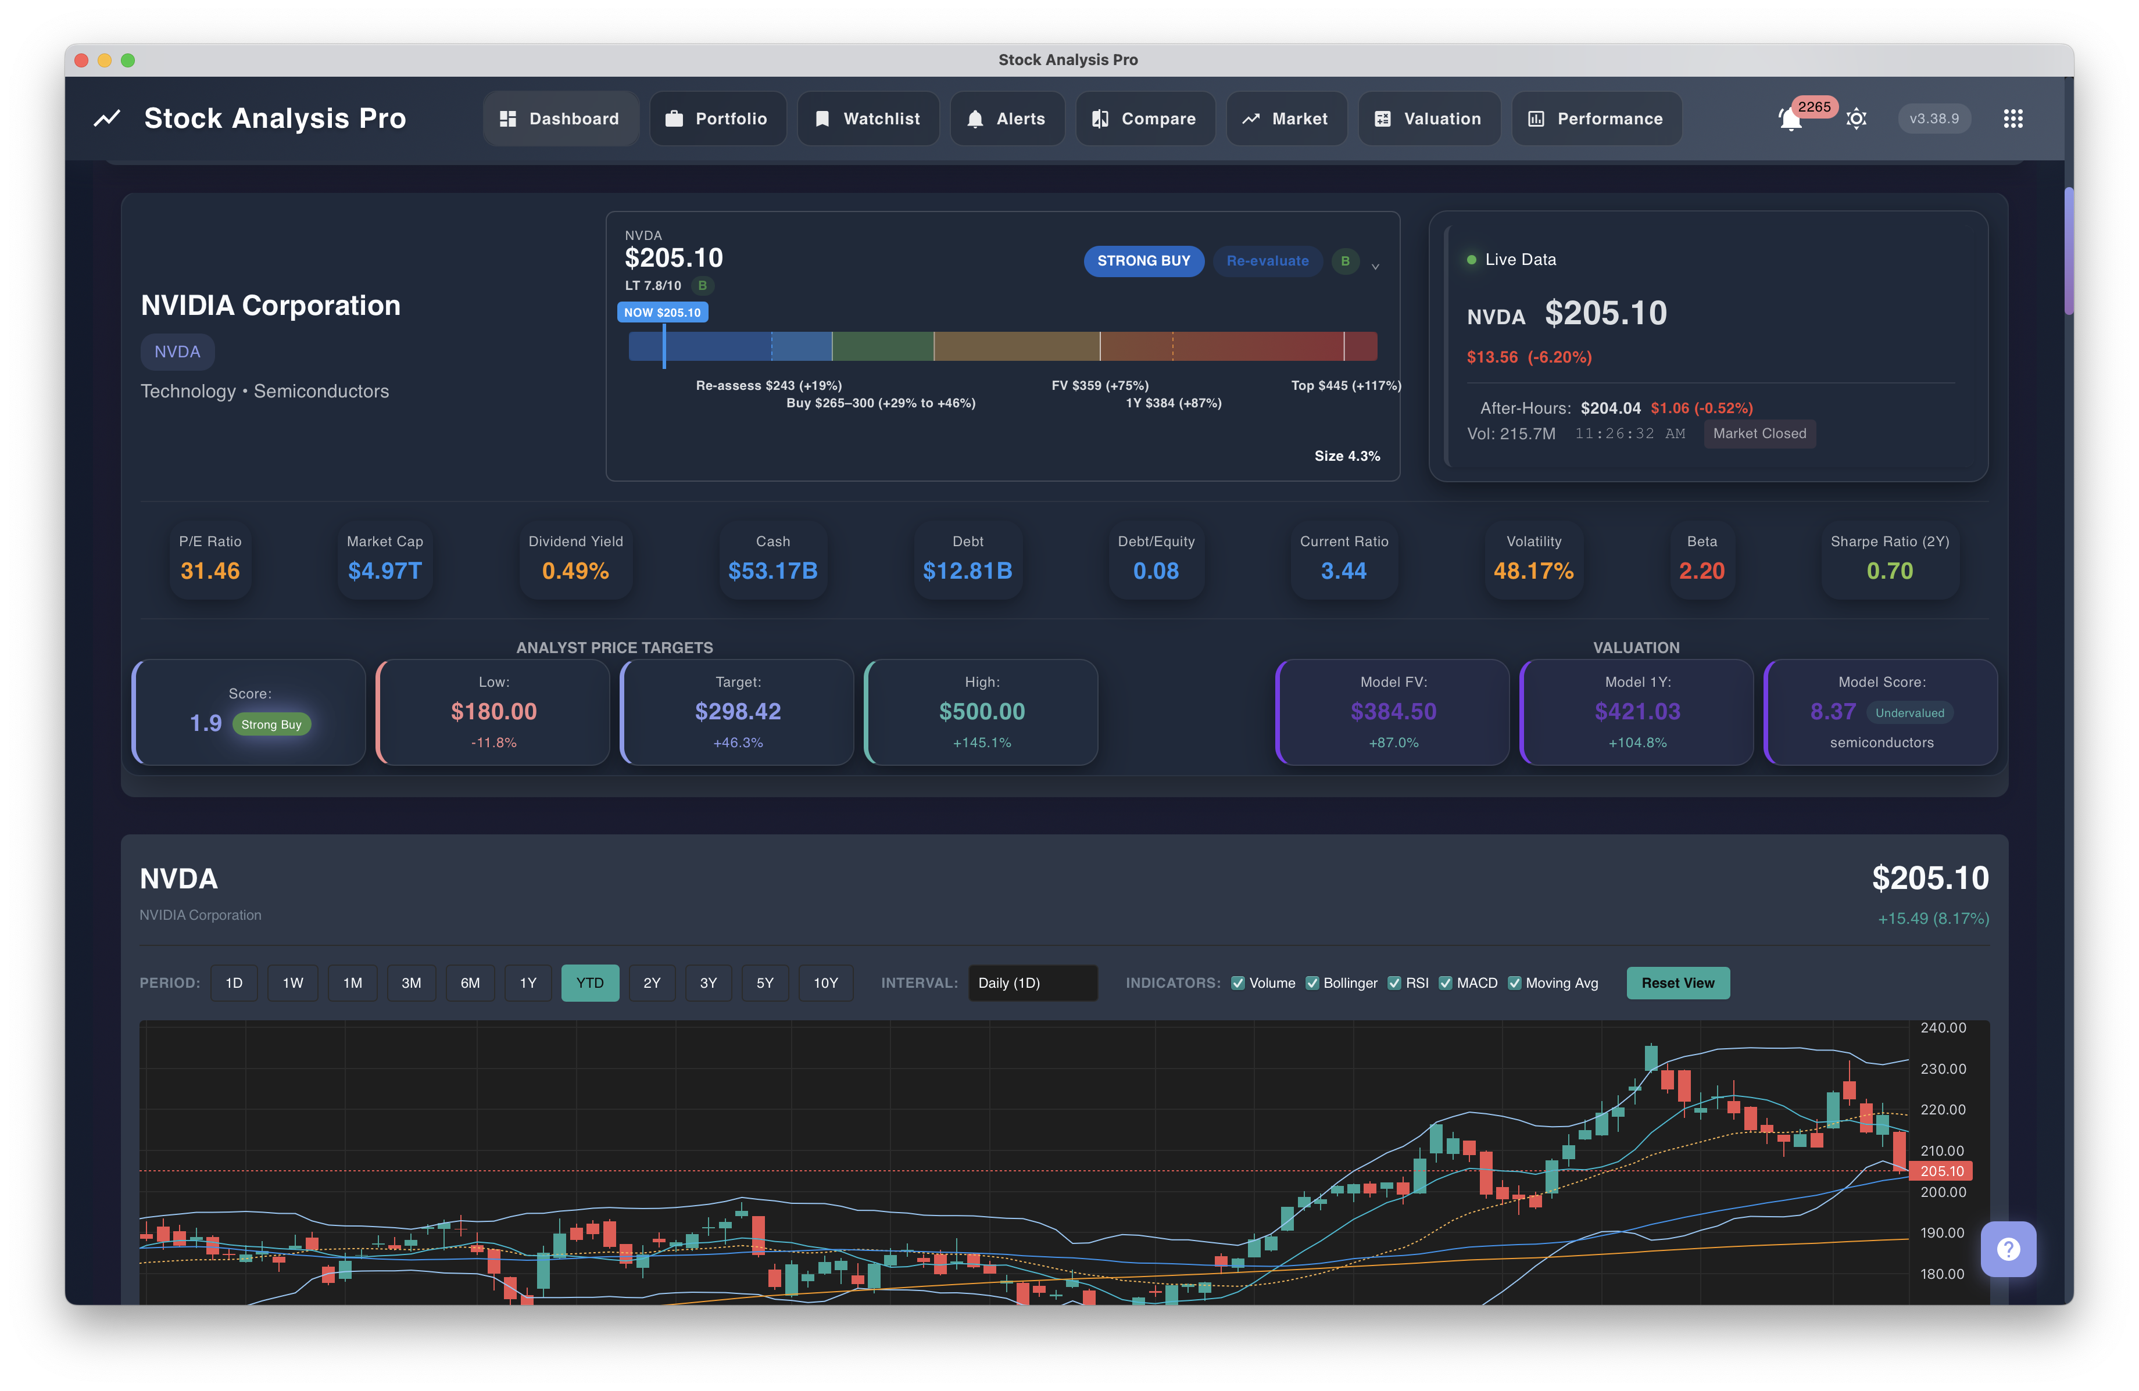Select the 3M period
Screen dimensions: 2139x1391
point(411,983)
